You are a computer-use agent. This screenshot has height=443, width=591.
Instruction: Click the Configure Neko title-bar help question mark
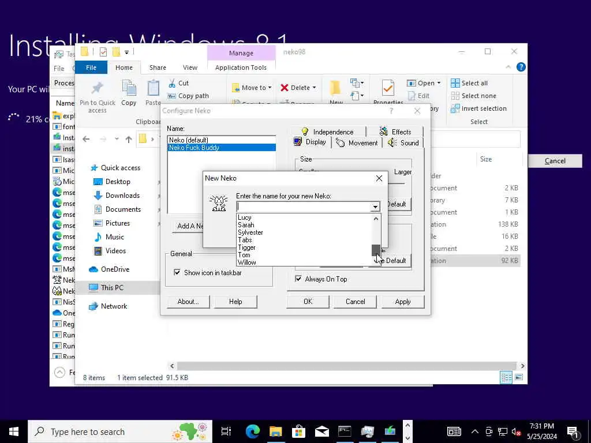click(x=391, y=111)
